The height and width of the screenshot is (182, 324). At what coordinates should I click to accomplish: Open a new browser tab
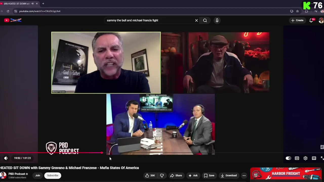[43, 4]
